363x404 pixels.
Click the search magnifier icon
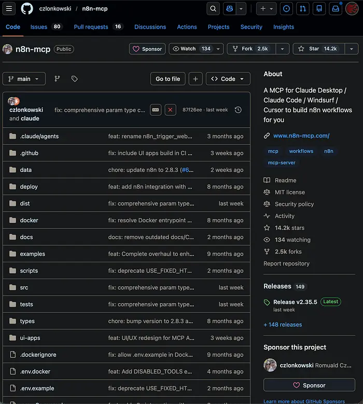click(x=213, y=9)
